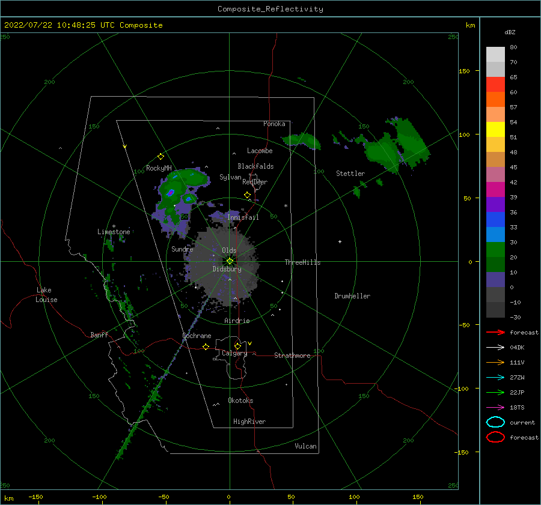This screenshot has height=505, width=541.
Task: Click the 80 dBZ light gray swatch
Action: tap(495, 54)
